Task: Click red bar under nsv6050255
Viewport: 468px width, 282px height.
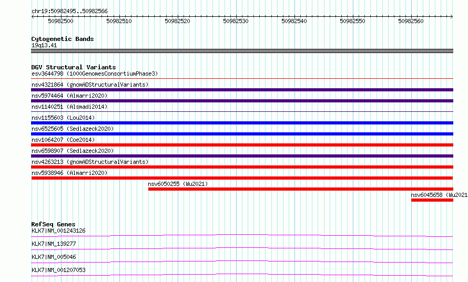Action: click(301, 189)
